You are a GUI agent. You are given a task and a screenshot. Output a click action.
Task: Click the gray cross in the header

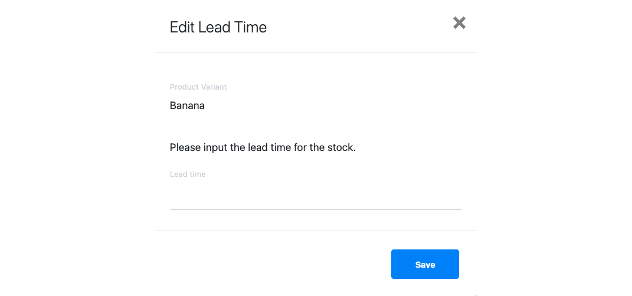[459, 23]
